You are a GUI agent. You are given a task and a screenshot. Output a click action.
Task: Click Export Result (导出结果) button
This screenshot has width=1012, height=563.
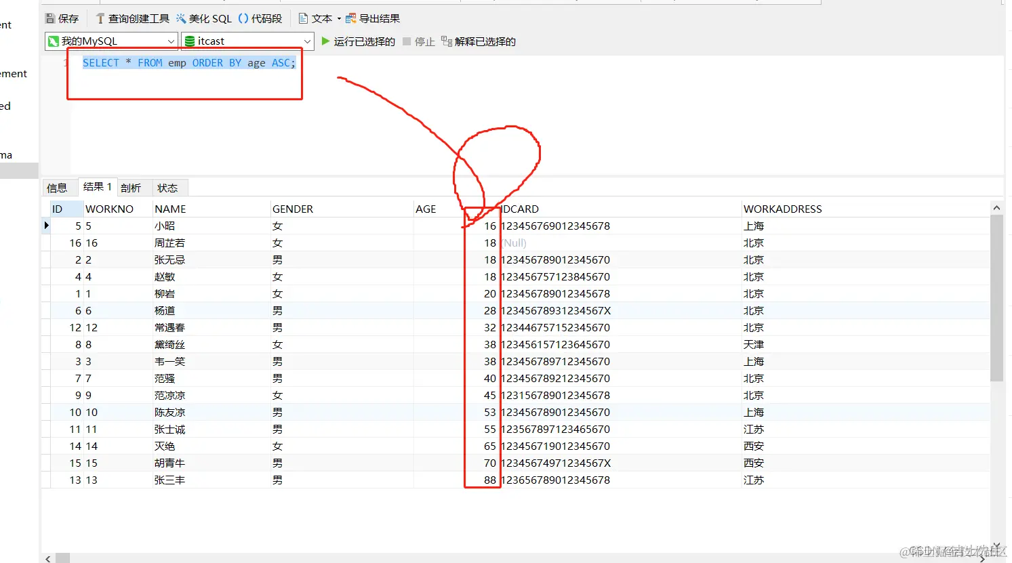pyautogui.click(x=373, y=18)
